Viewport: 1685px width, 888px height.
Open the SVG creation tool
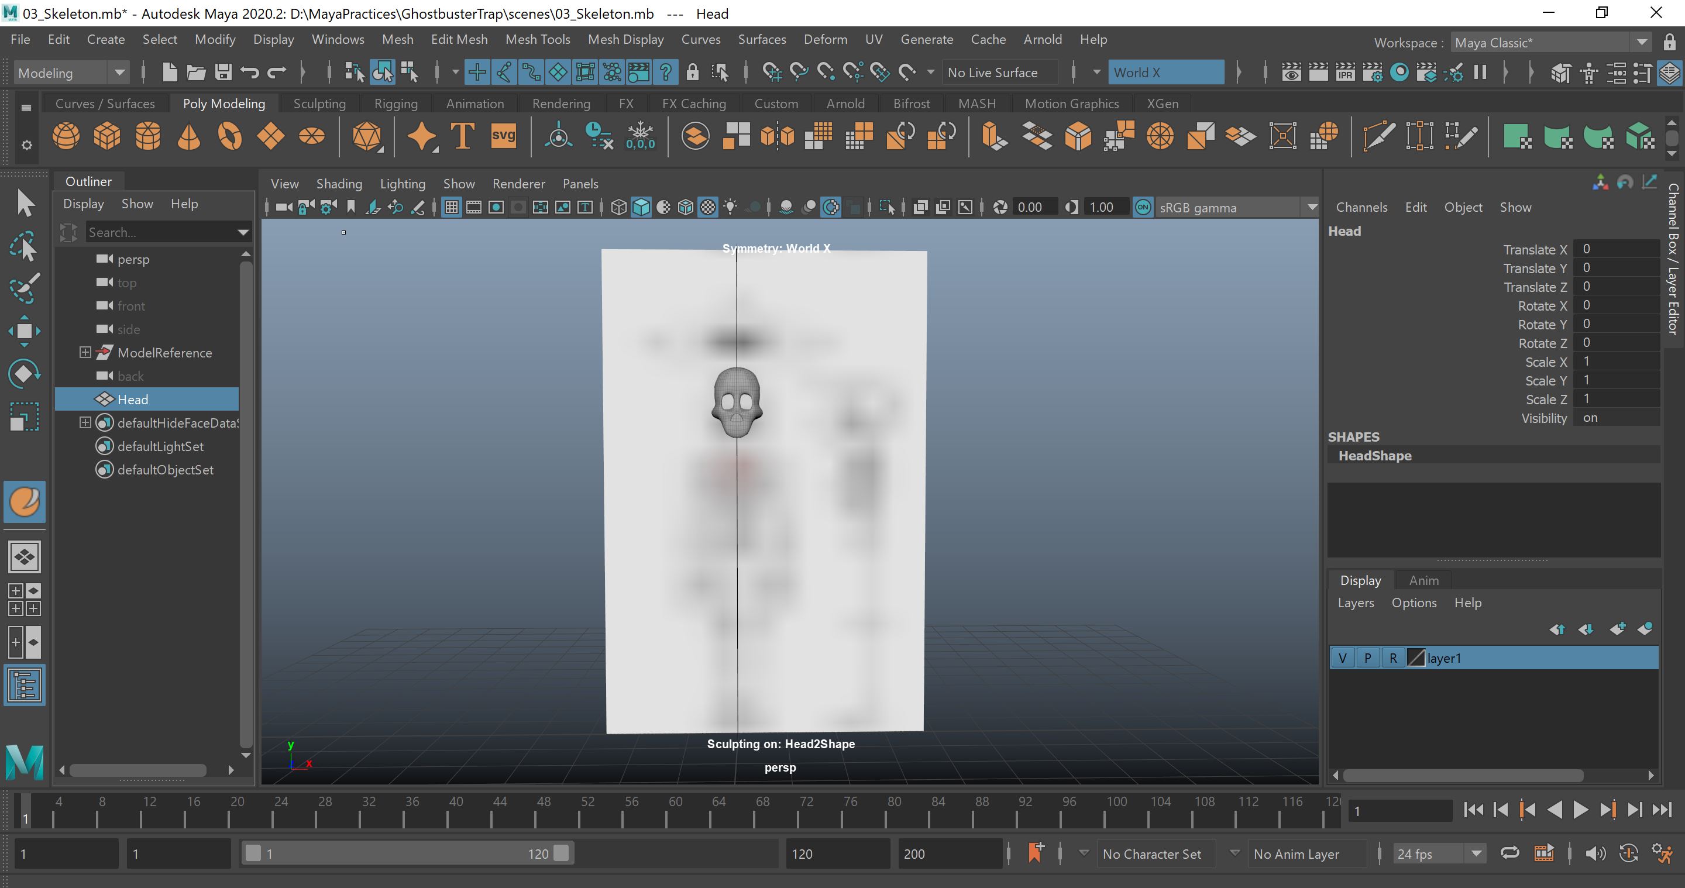[x=503, y=136]
